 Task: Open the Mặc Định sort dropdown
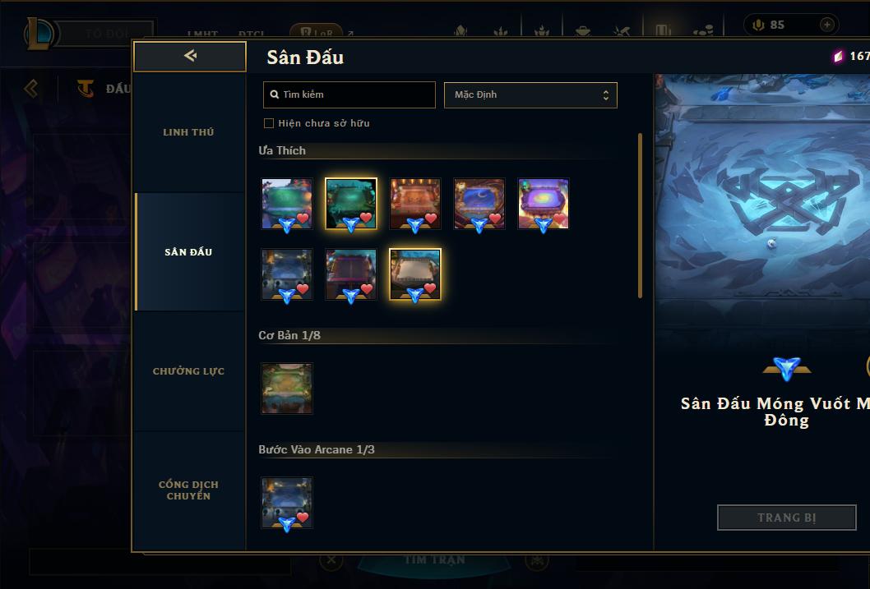(x=530, y=94)
